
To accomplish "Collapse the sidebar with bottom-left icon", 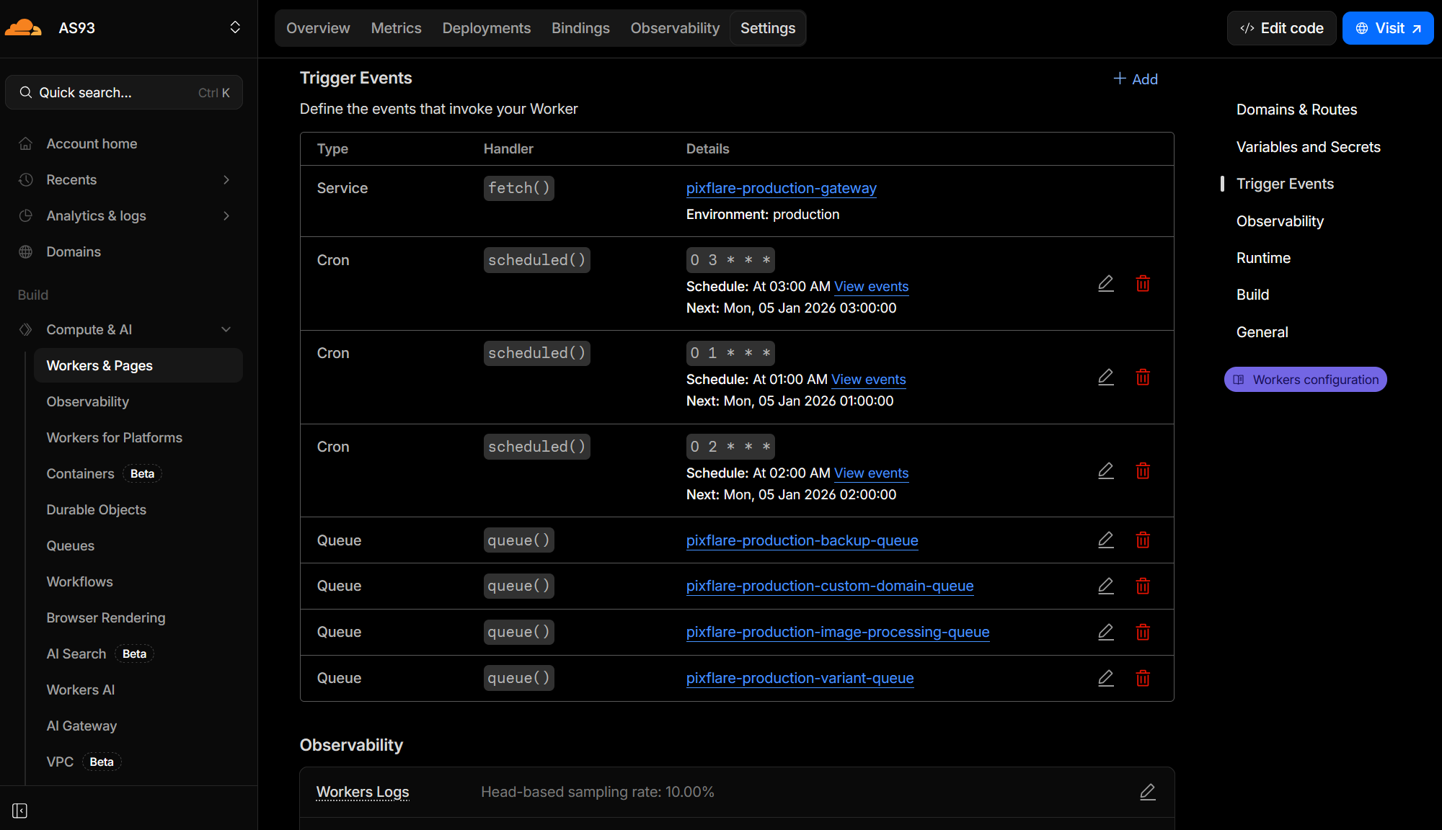I will 20,811.
